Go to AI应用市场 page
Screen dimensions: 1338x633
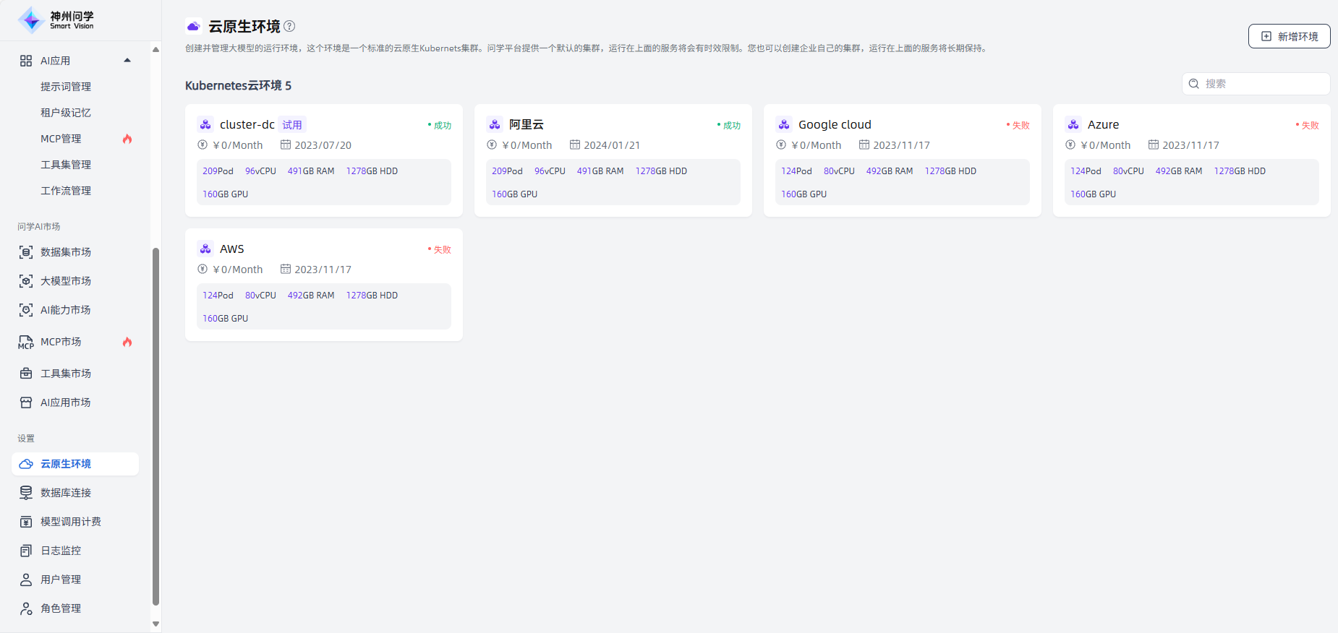click(x=66, y=402)
